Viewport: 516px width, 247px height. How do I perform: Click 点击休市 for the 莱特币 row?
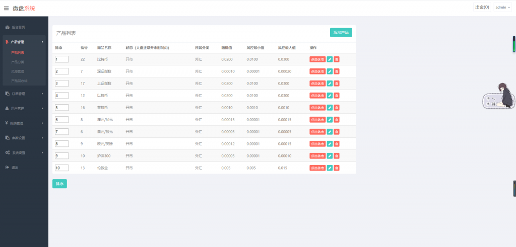[x=317, y=108]
